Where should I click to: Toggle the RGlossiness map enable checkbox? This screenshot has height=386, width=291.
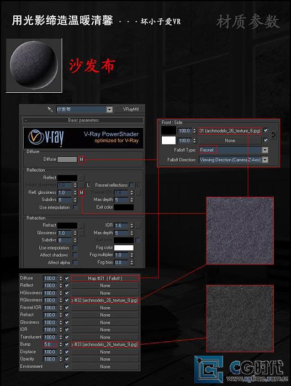tap(66, 300)
